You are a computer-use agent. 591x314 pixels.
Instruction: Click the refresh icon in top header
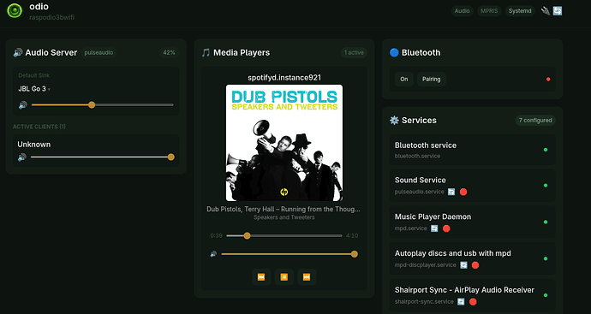click(x=558, y=11)
